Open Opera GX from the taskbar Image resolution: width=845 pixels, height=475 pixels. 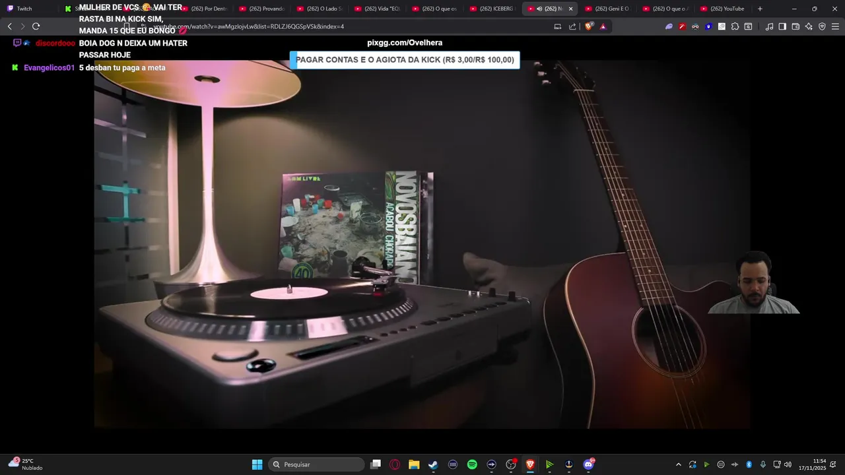pos(395,464)
